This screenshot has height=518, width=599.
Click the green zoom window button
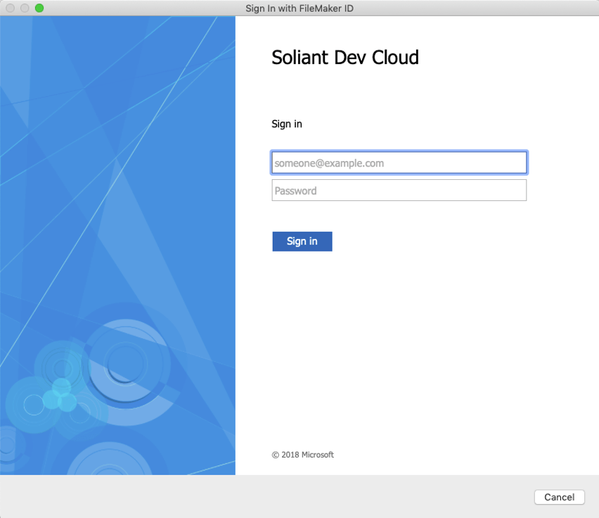click(x=39, y=8)
